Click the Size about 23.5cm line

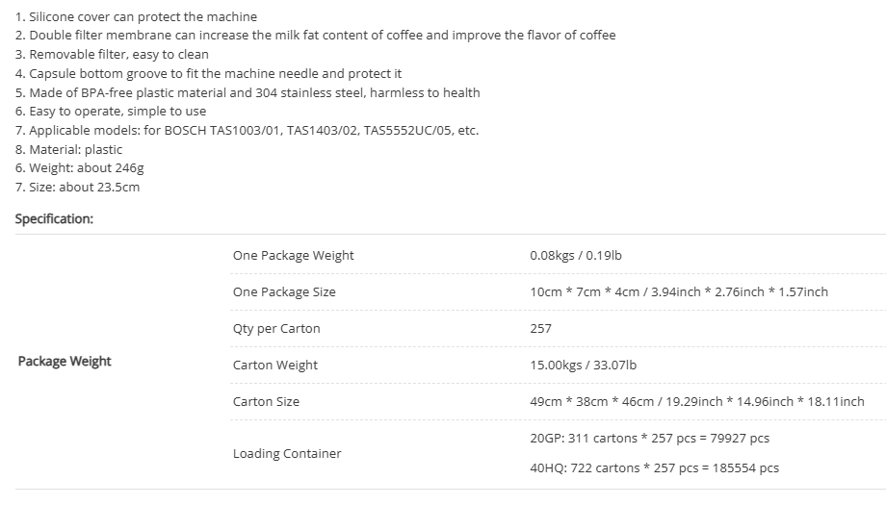click(x=77, y=188)
